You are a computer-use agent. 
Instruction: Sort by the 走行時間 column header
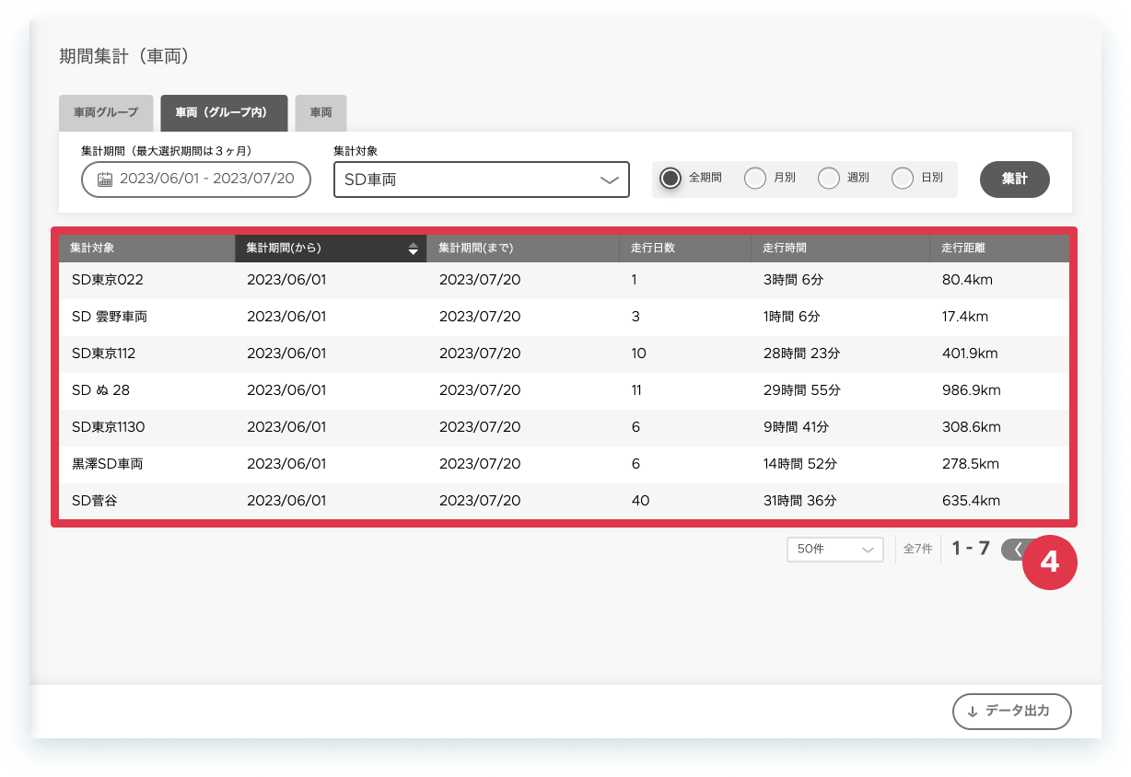(x=841, y=249)
